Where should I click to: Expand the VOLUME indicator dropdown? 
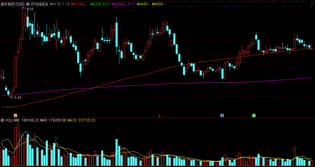pos(2,120)
